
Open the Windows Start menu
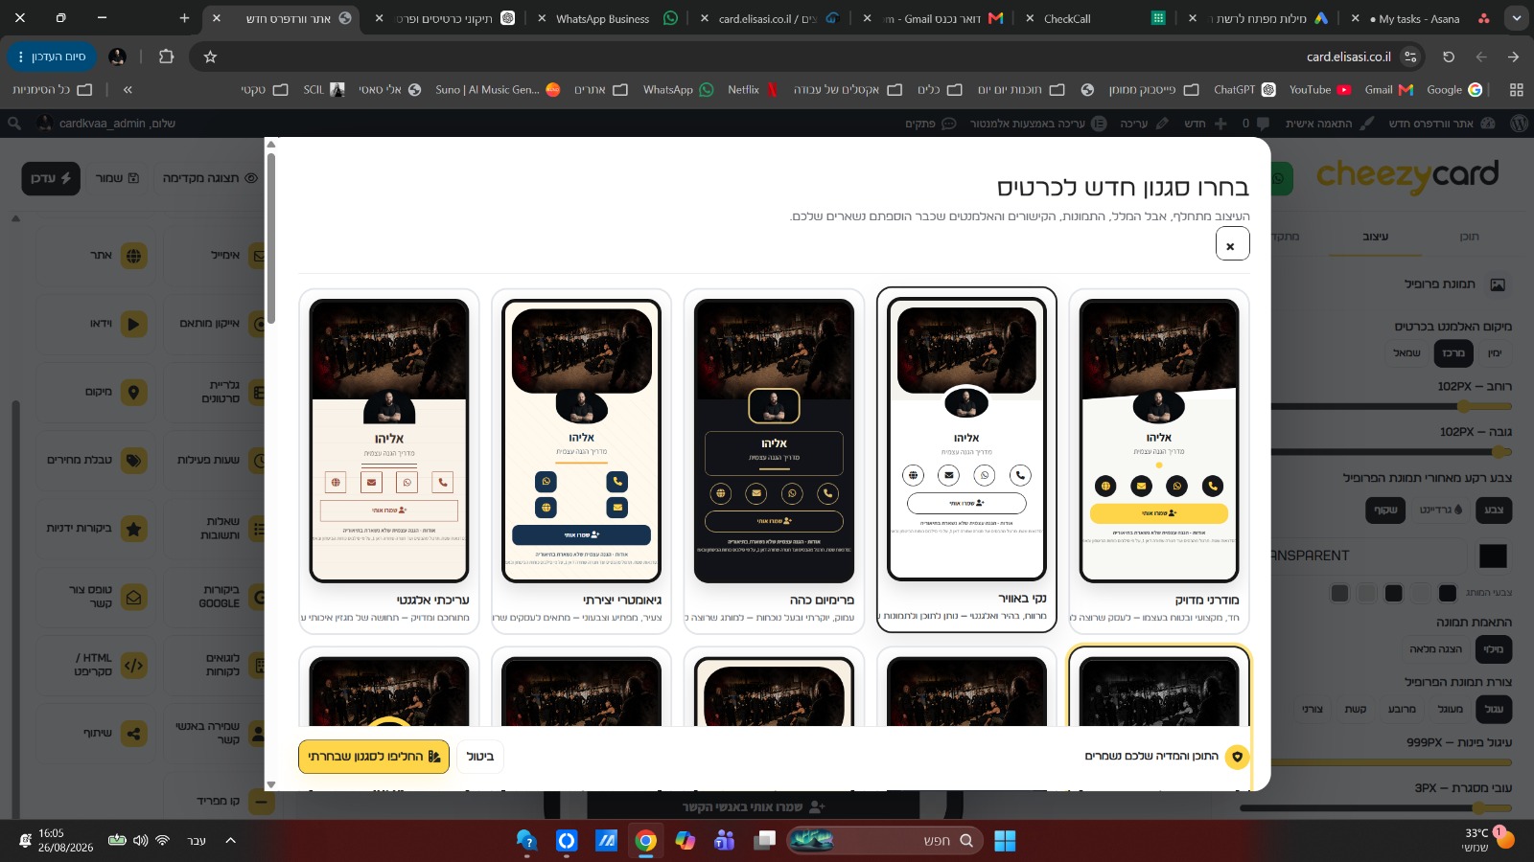point(1005,841)
